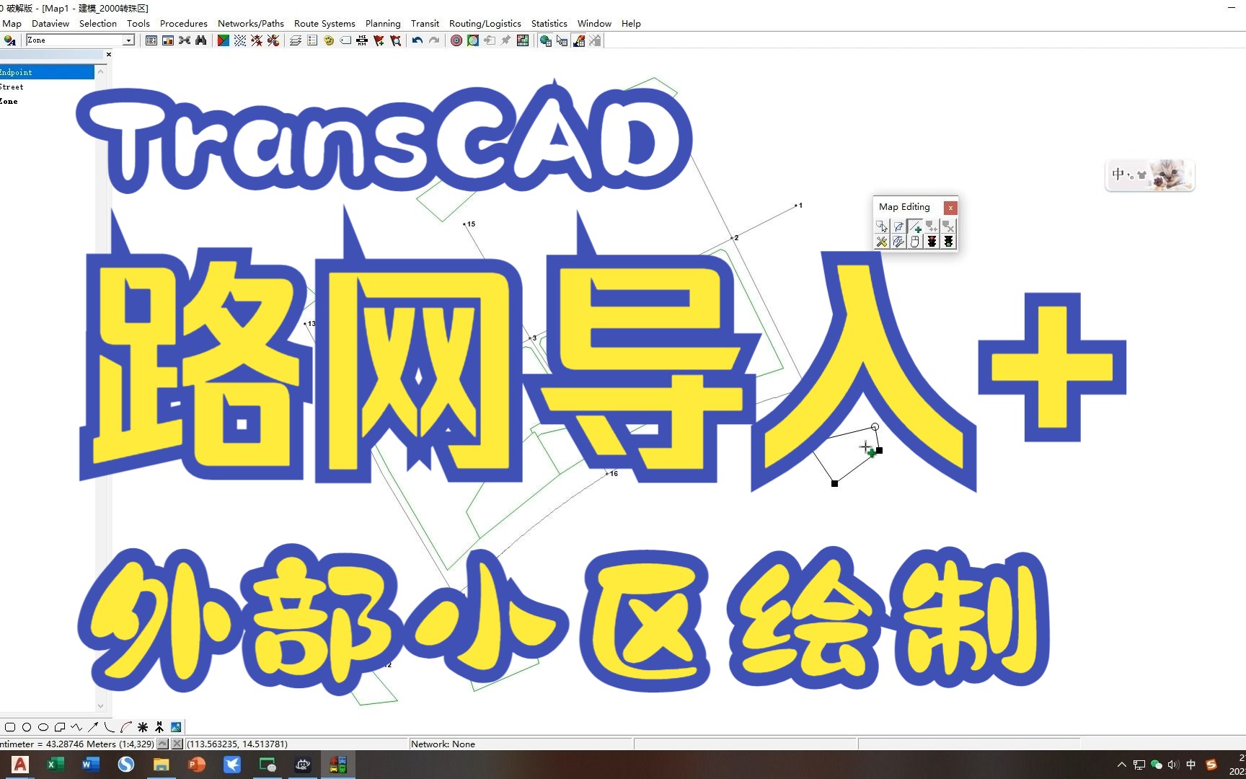Click the layer panel scrollbar down arrow
This screenshot has height=779, width=1246.
[100, 706]
